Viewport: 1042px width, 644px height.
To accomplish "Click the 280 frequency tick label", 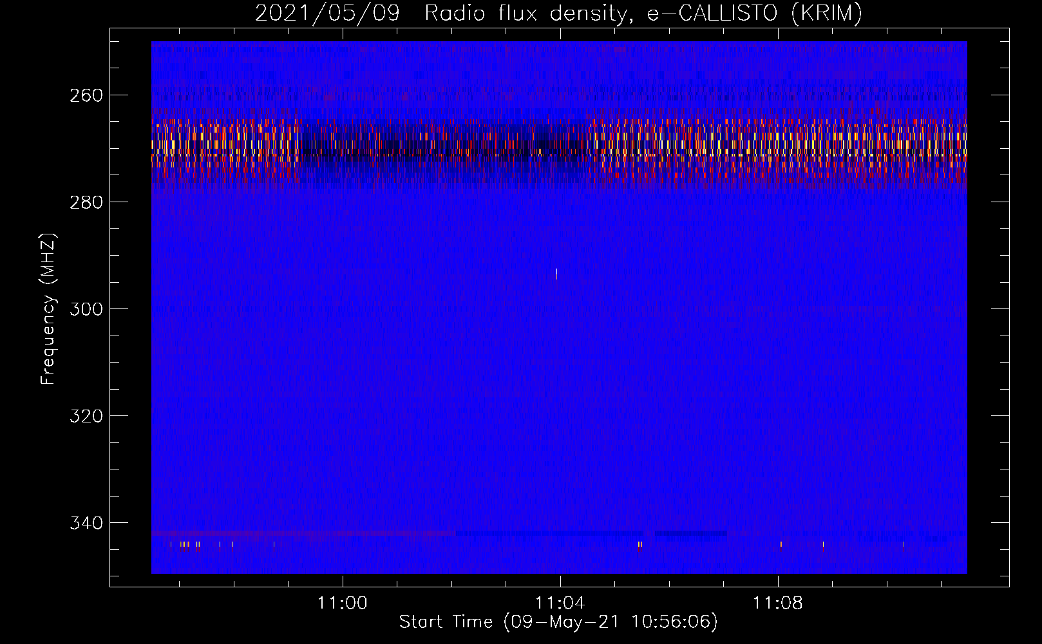I will pos(86,202).
